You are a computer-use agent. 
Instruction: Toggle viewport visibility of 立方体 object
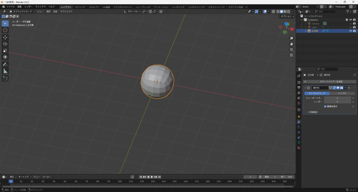350,31
